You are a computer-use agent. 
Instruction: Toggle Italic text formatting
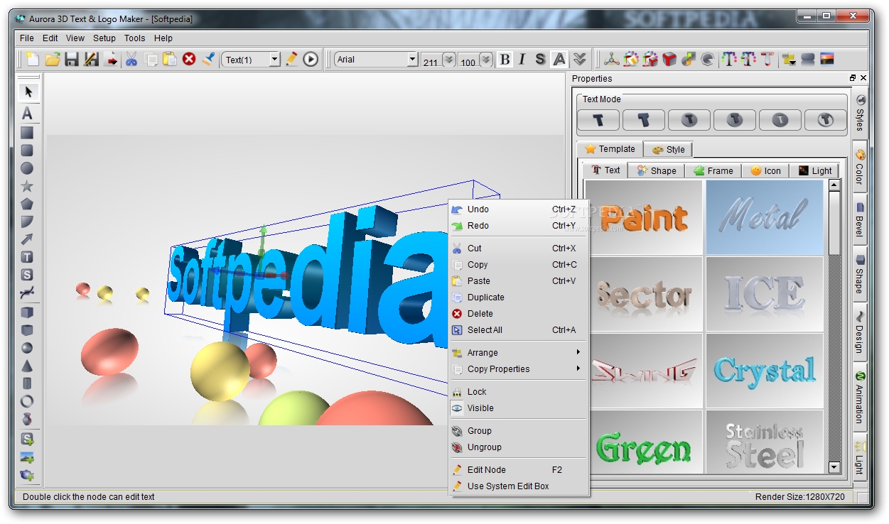pyautogui.click(x=522, y=60)
